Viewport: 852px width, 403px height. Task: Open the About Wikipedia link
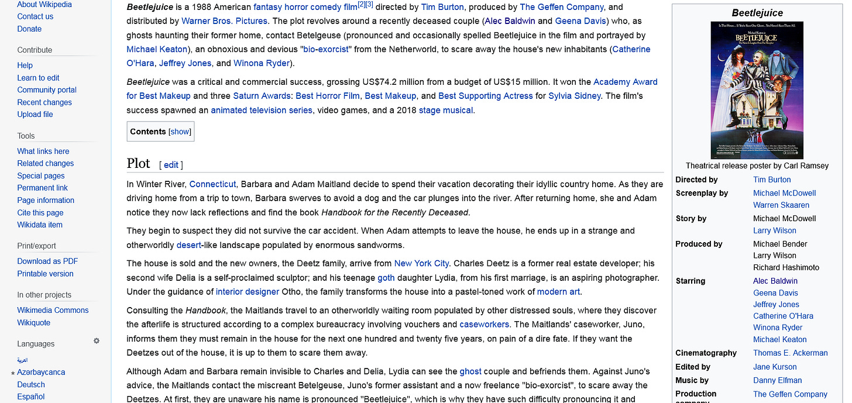tap(44, 4)
